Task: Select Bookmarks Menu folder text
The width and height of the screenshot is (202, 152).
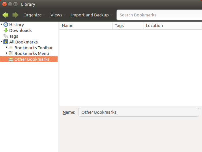Action: point(32,54)
